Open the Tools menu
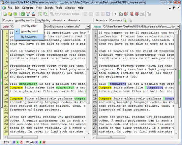 tap(59, 8)
